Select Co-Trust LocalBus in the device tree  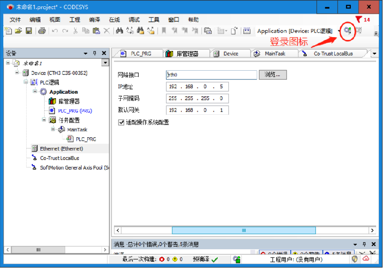pyautogui.click(x=60, y=158)
